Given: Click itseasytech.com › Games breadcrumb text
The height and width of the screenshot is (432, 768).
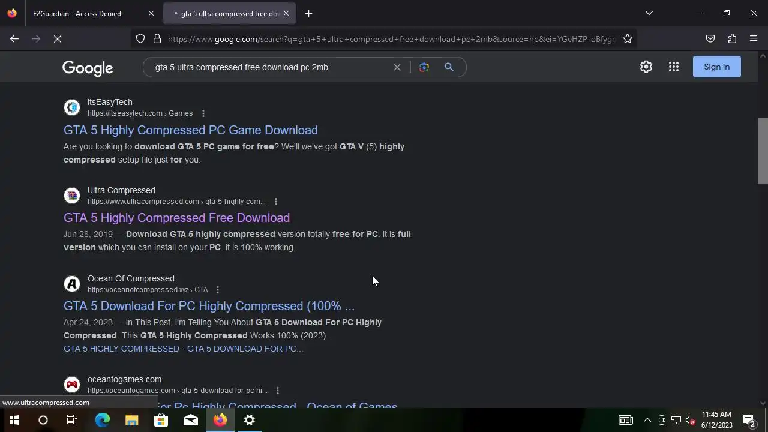Looking at the screenshot, I should coord(140,113).
